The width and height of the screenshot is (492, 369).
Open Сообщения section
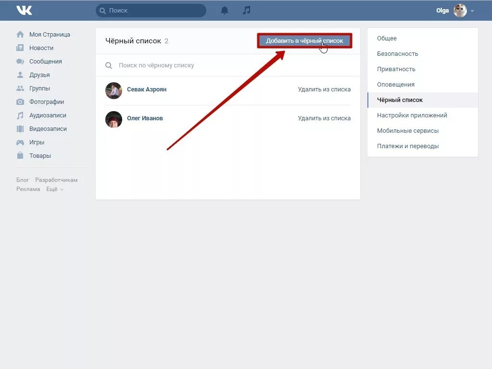46,61
